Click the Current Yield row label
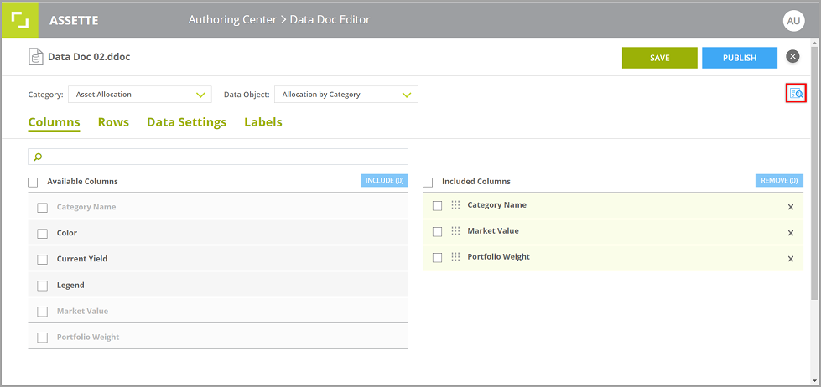Image resolution: width=821 pixels, height=387 pixels. pyautogui.click(x=82, y=259)
